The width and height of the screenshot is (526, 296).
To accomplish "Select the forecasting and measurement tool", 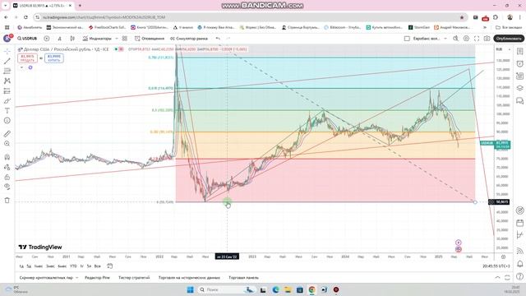I will click(x=7, y=91).
